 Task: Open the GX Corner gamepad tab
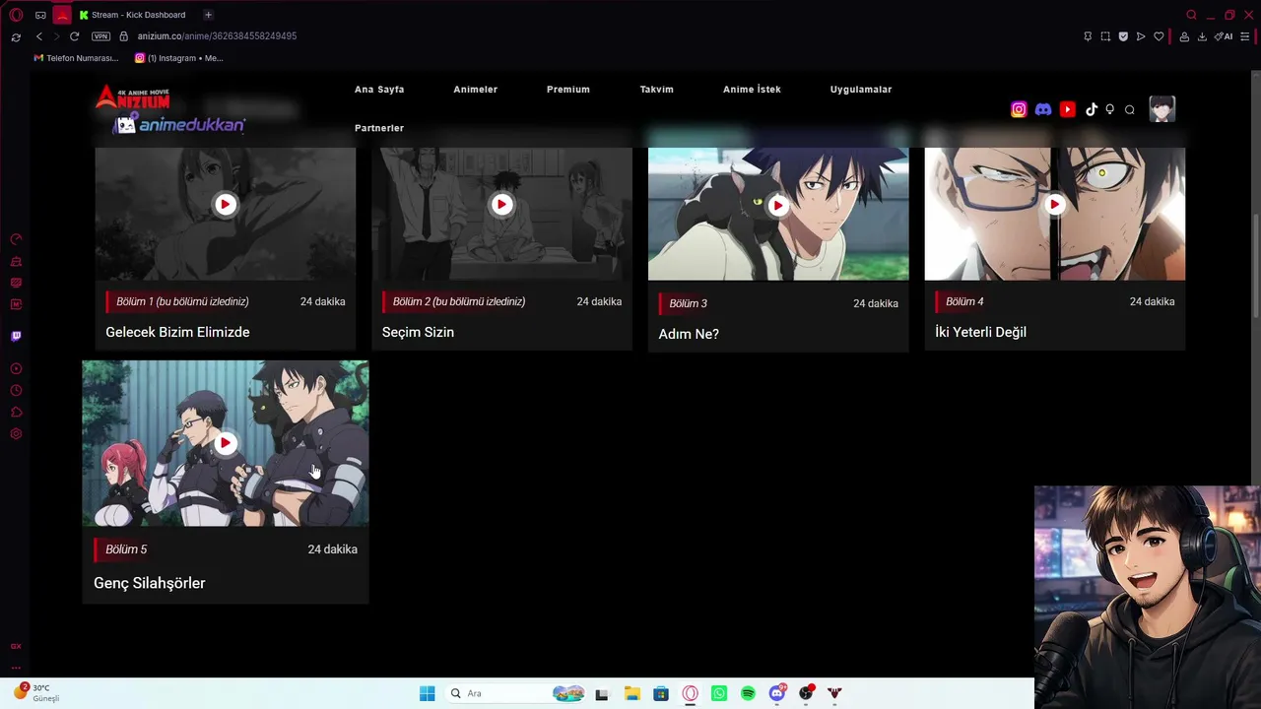tap(40, 15)
